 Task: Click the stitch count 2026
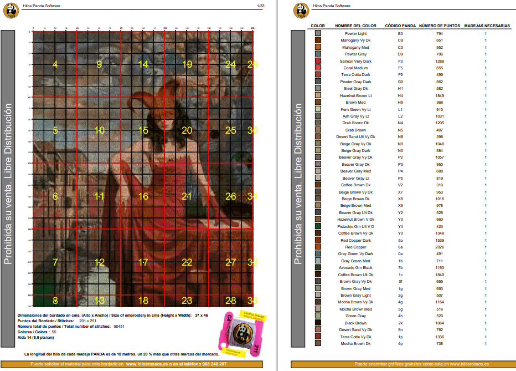tap(440, 247)
